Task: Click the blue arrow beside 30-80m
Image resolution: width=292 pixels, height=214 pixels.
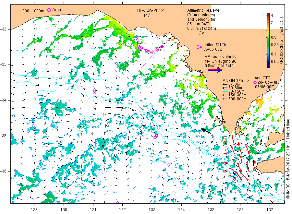Action: click(225, 88)
